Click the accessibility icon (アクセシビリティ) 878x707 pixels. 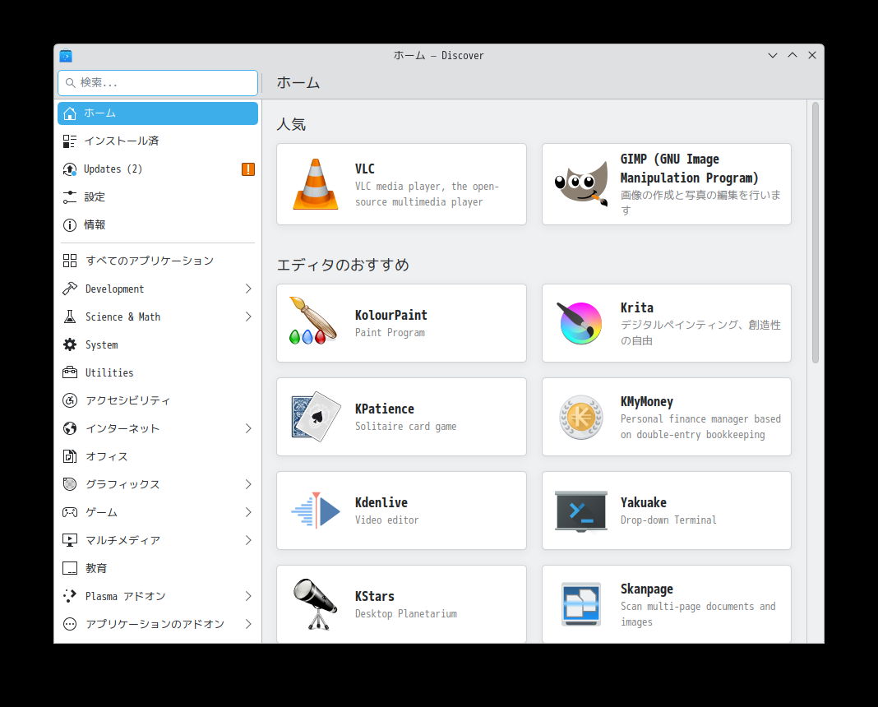click(x=69, y=401)
